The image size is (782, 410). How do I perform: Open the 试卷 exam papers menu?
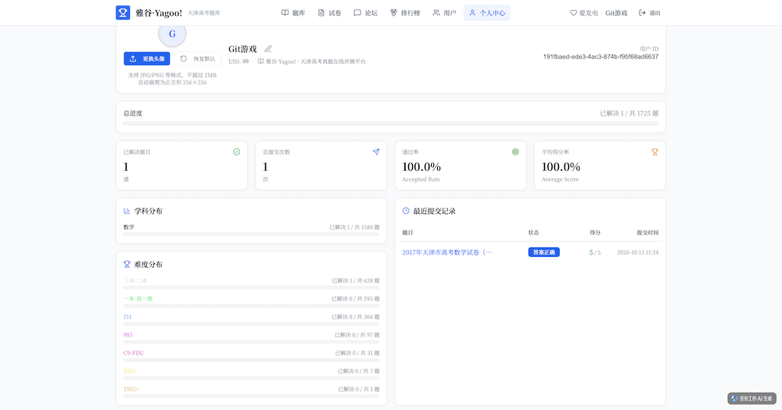coord(330,13)
